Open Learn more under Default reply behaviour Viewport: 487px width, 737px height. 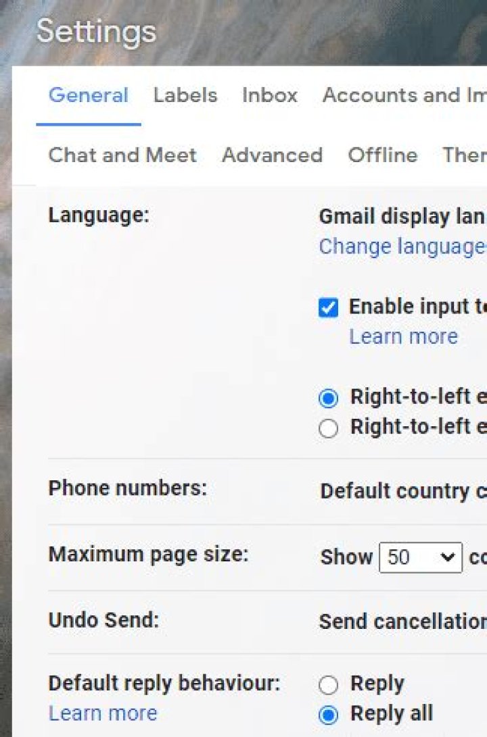tap(103, 713)
